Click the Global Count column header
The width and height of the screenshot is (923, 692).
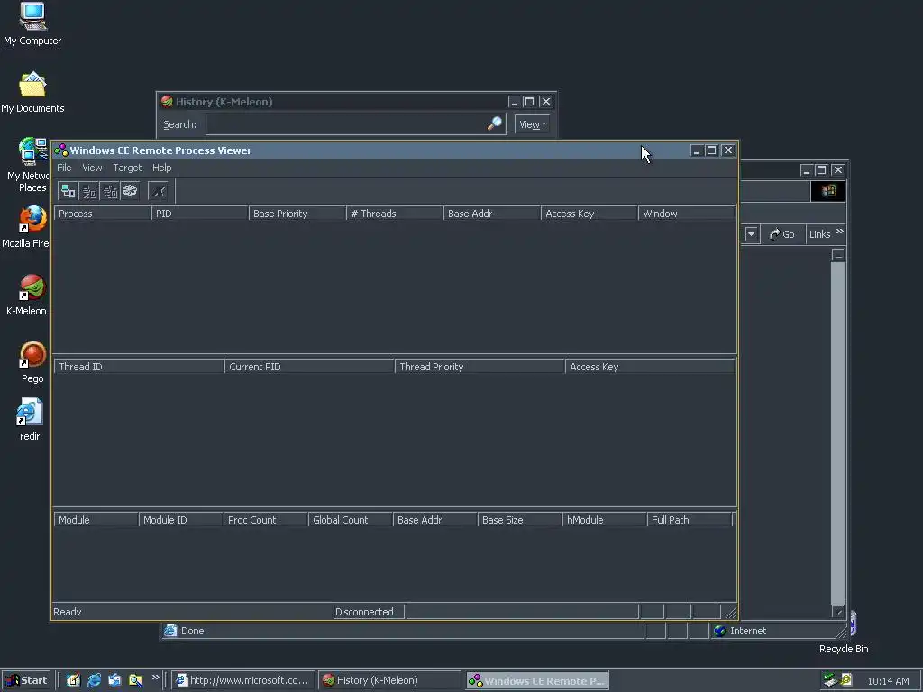[x=351, y=520]
